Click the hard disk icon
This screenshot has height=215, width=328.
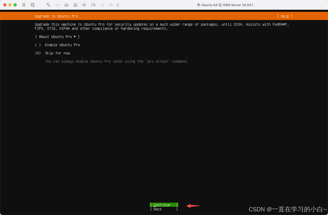pos(66,5)
